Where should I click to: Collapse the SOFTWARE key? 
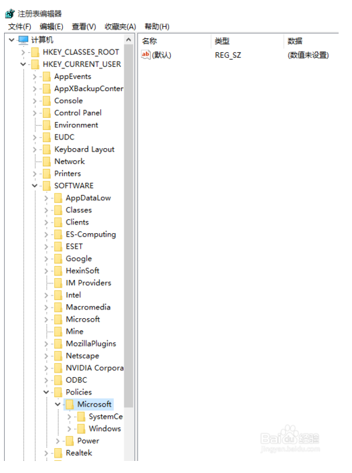(x=35, y=186)
